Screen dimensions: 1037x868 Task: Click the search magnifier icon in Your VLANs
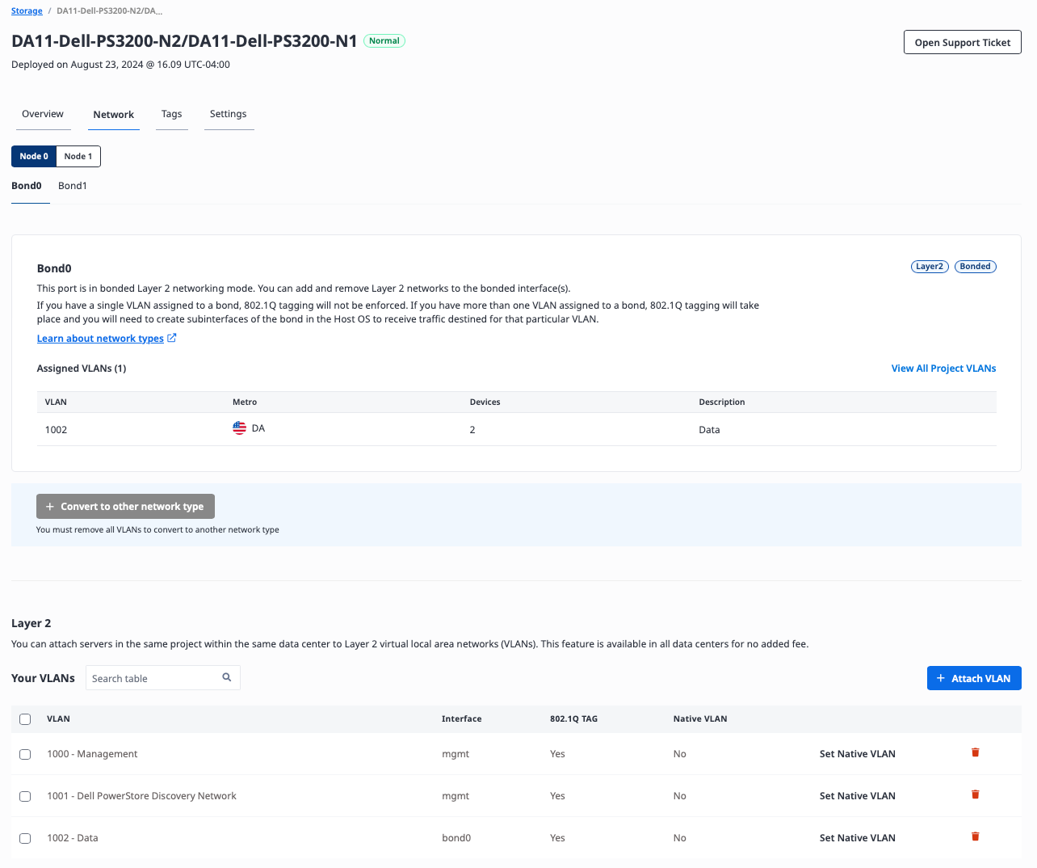pyautogui.click(x=227, y=677)
